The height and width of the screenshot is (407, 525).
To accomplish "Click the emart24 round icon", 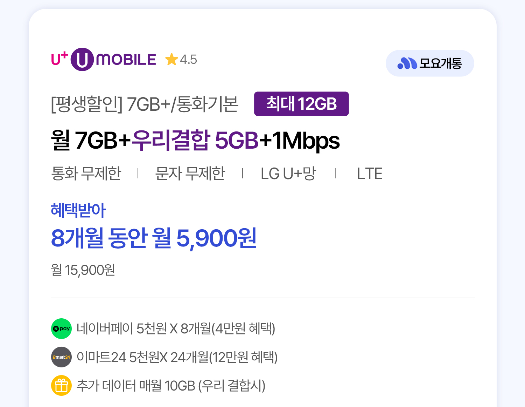I will click(x=61, y=357).
